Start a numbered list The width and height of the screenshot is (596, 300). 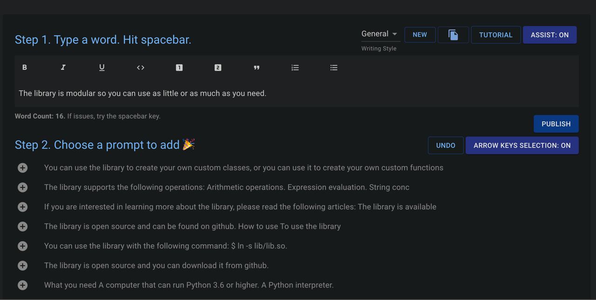pos(295,67)
